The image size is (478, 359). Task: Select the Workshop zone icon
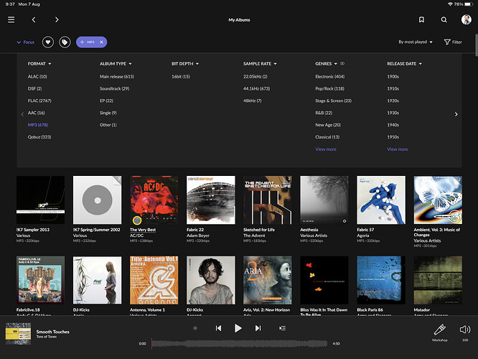click(x=439, y=330)
